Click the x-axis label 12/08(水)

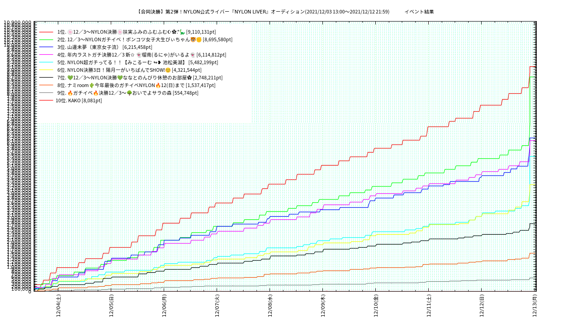pos(270,306)
